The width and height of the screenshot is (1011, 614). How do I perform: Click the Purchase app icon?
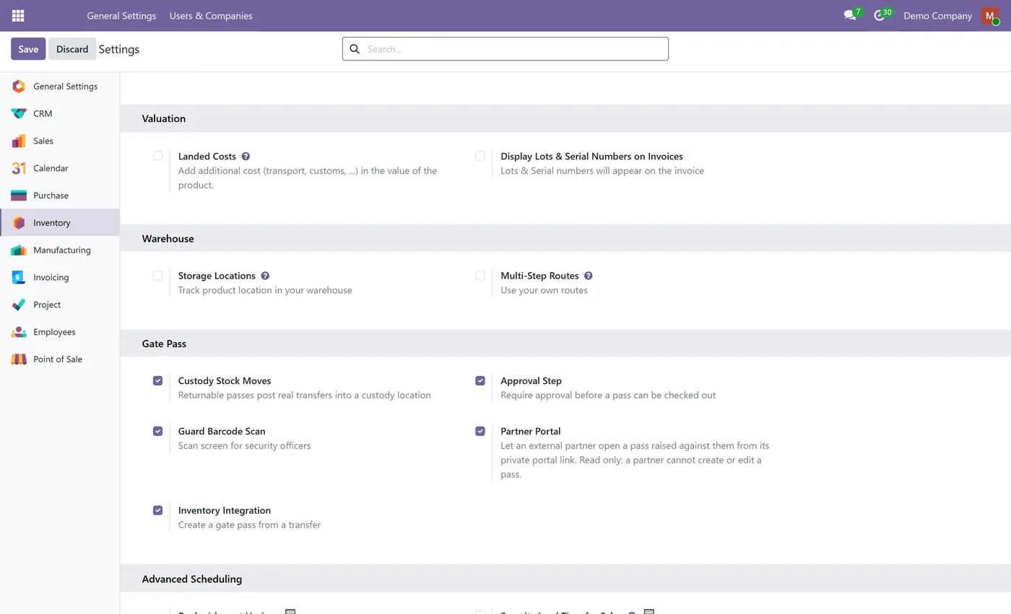click(19, 196)
